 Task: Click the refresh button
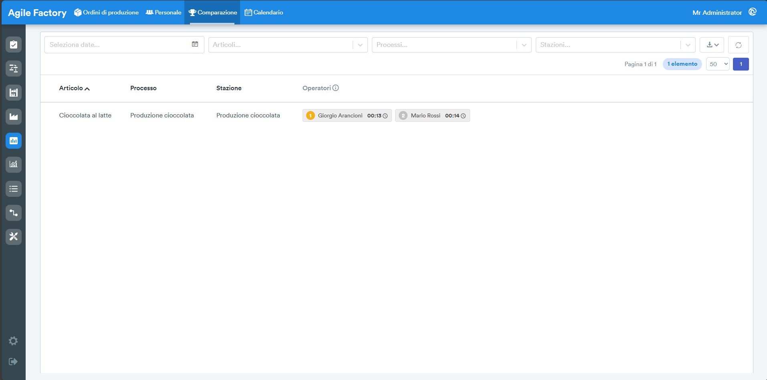click(x=738, y=45)
